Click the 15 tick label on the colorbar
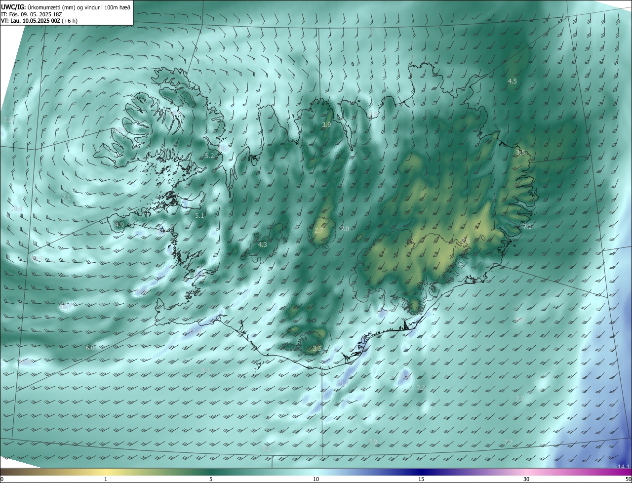The height and width of the screenshot is (483, 632). point(421,479)
